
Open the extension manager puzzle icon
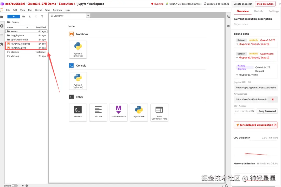(2, 44)
